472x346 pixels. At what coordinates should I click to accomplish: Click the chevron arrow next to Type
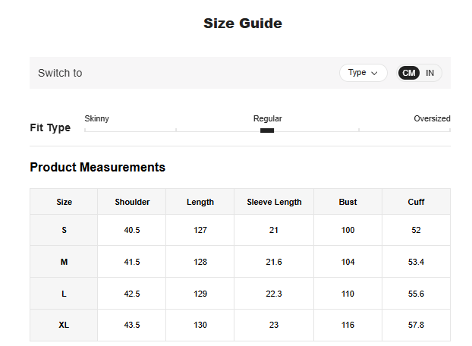[x=374, y=73]
